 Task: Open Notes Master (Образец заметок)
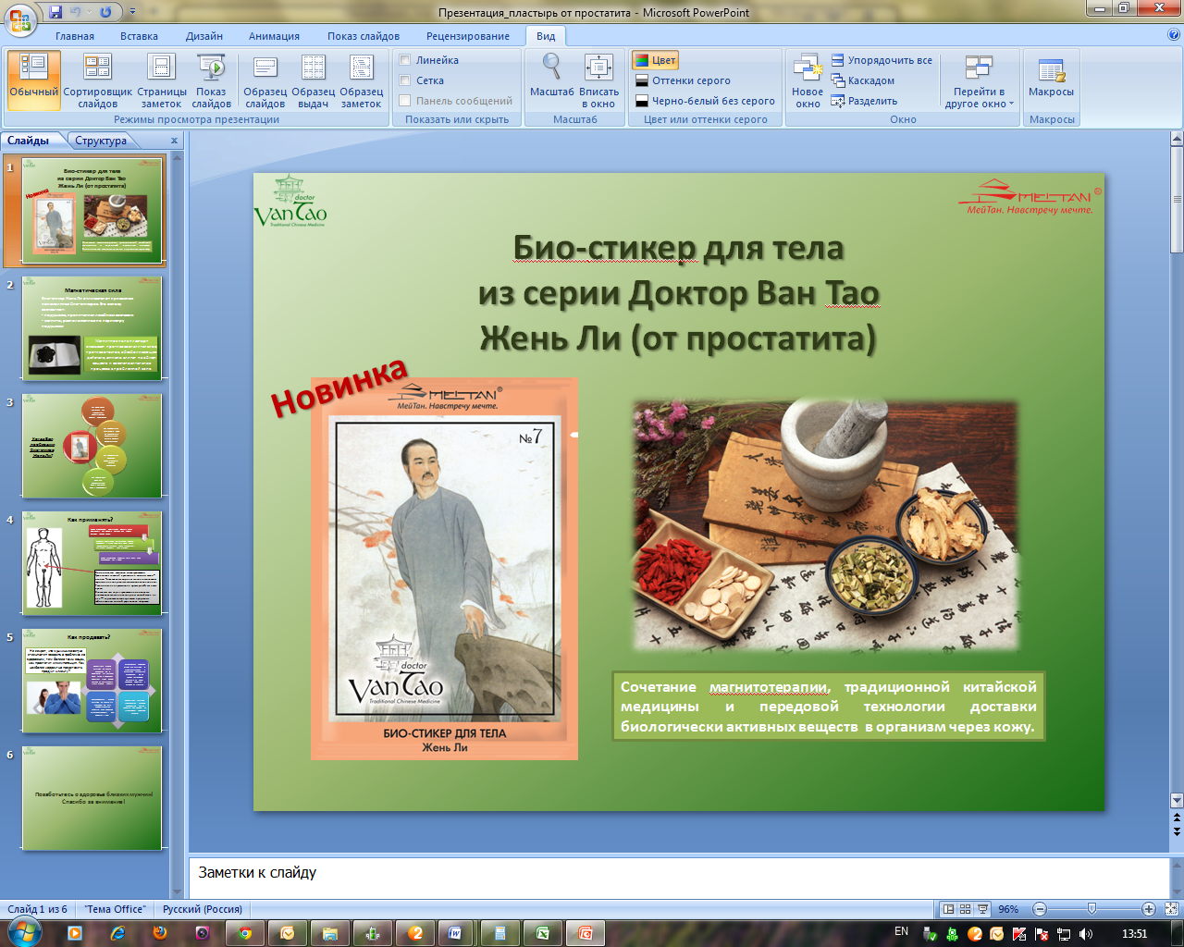[362, 80]
